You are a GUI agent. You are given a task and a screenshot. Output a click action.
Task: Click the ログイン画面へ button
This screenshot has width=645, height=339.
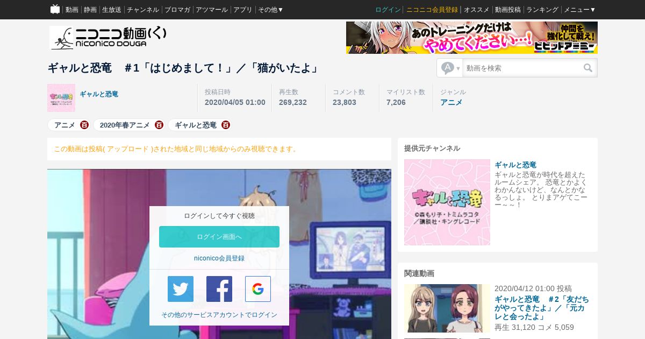coord(219,237)
